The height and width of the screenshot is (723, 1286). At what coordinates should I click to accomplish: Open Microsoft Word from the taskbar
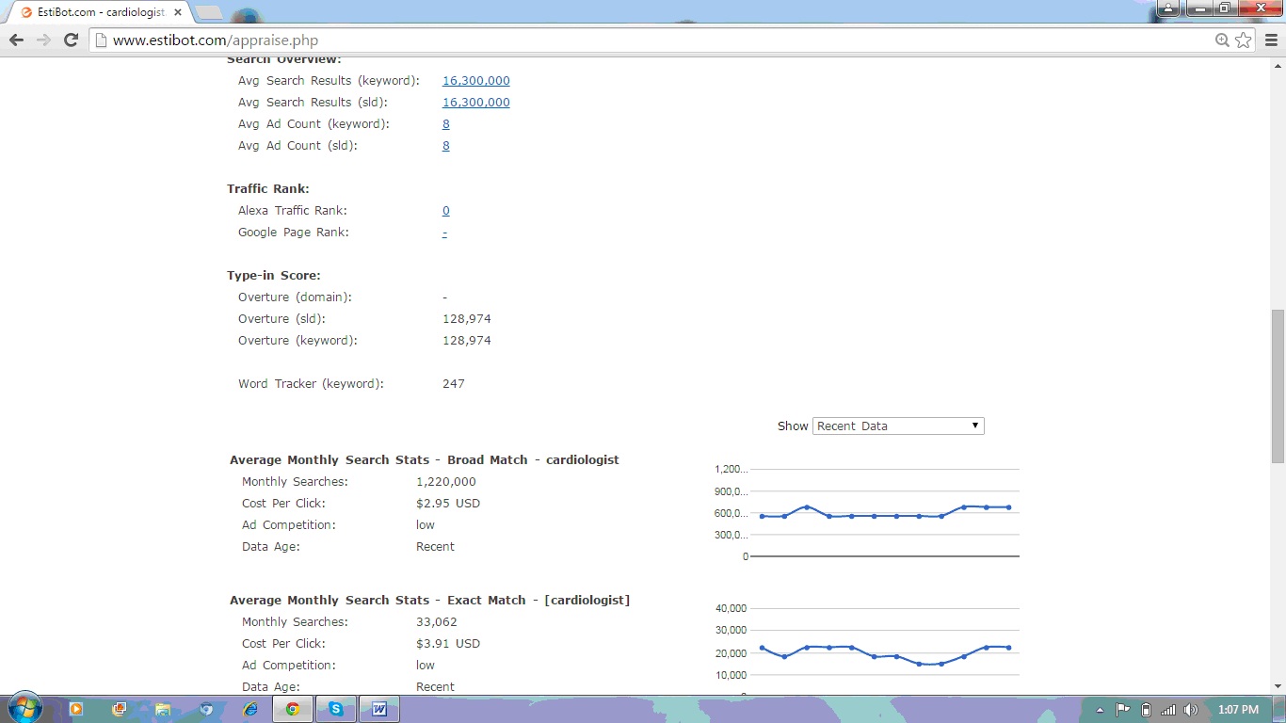click(x=379, y=709)
